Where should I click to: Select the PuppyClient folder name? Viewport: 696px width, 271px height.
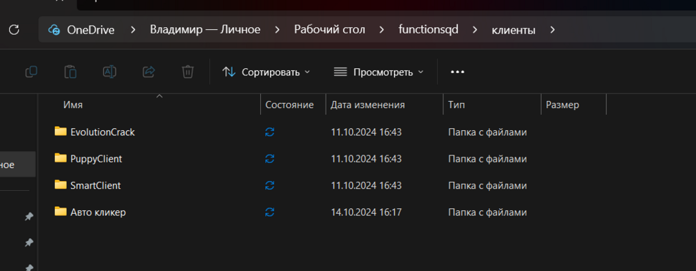(x=96, y=159)
